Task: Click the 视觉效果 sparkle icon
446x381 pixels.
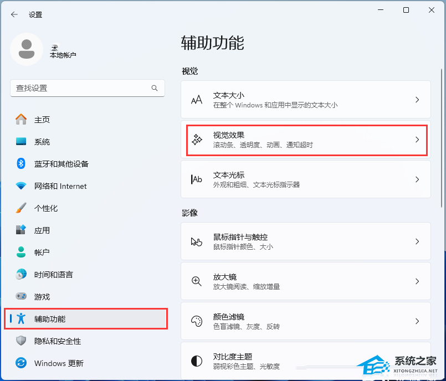Action: (197, 140)
